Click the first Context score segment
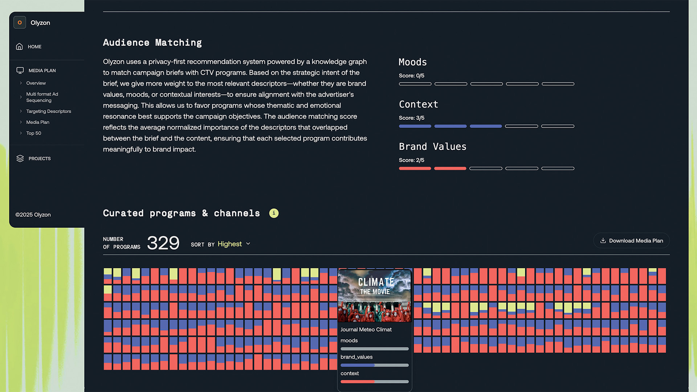 (x=415, y=126)
